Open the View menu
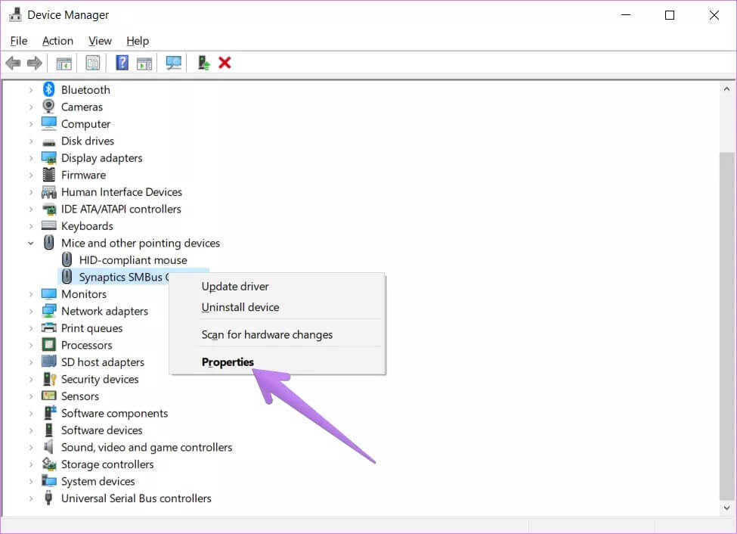This screenshot has height=534, width=737. pyautogui.click(x=100, y=41)
